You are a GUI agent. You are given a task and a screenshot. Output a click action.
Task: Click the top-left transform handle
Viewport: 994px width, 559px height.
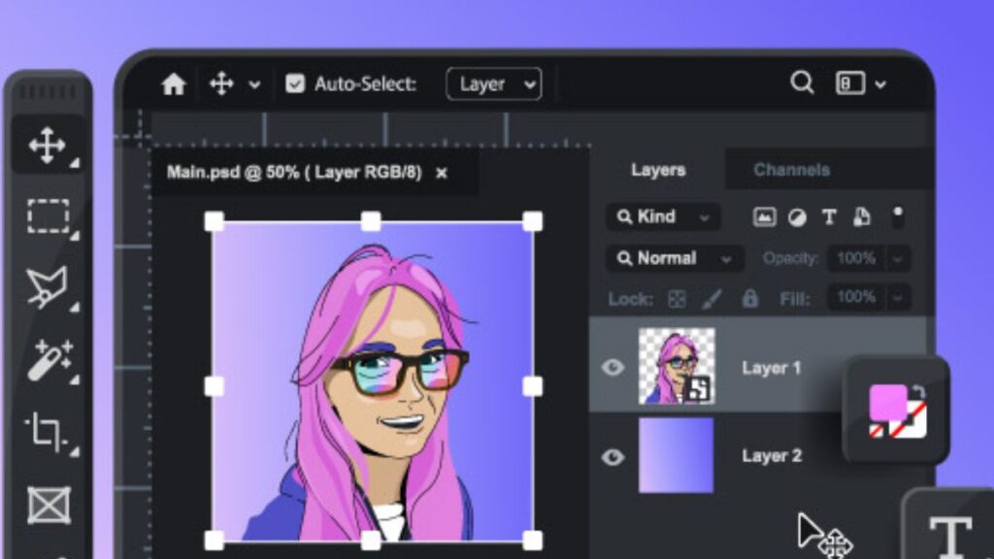(x=215, y=221)
